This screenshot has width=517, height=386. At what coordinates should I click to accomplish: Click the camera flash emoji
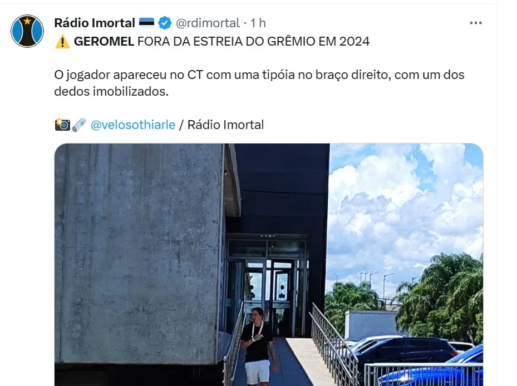tap(62, 125)
